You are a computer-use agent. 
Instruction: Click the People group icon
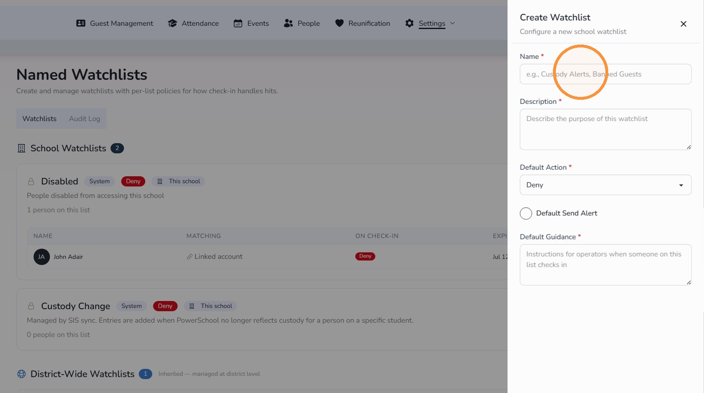(x=288, y=23)
